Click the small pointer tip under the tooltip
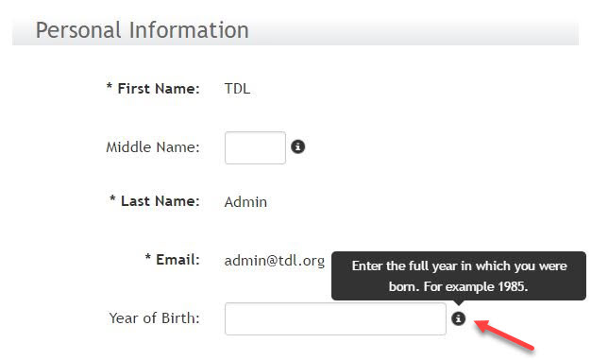The width and height of the screenshot is (608, 360). click(458, 302)
